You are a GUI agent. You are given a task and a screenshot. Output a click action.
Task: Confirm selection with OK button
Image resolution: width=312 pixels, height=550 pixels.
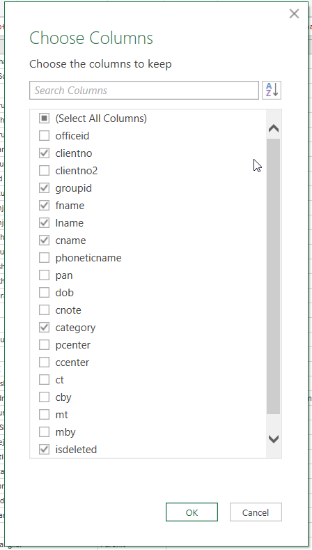[192, 512]
